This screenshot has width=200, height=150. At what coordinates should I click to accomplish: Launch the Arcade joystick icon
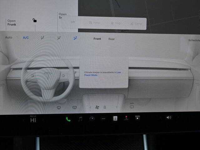126,118
